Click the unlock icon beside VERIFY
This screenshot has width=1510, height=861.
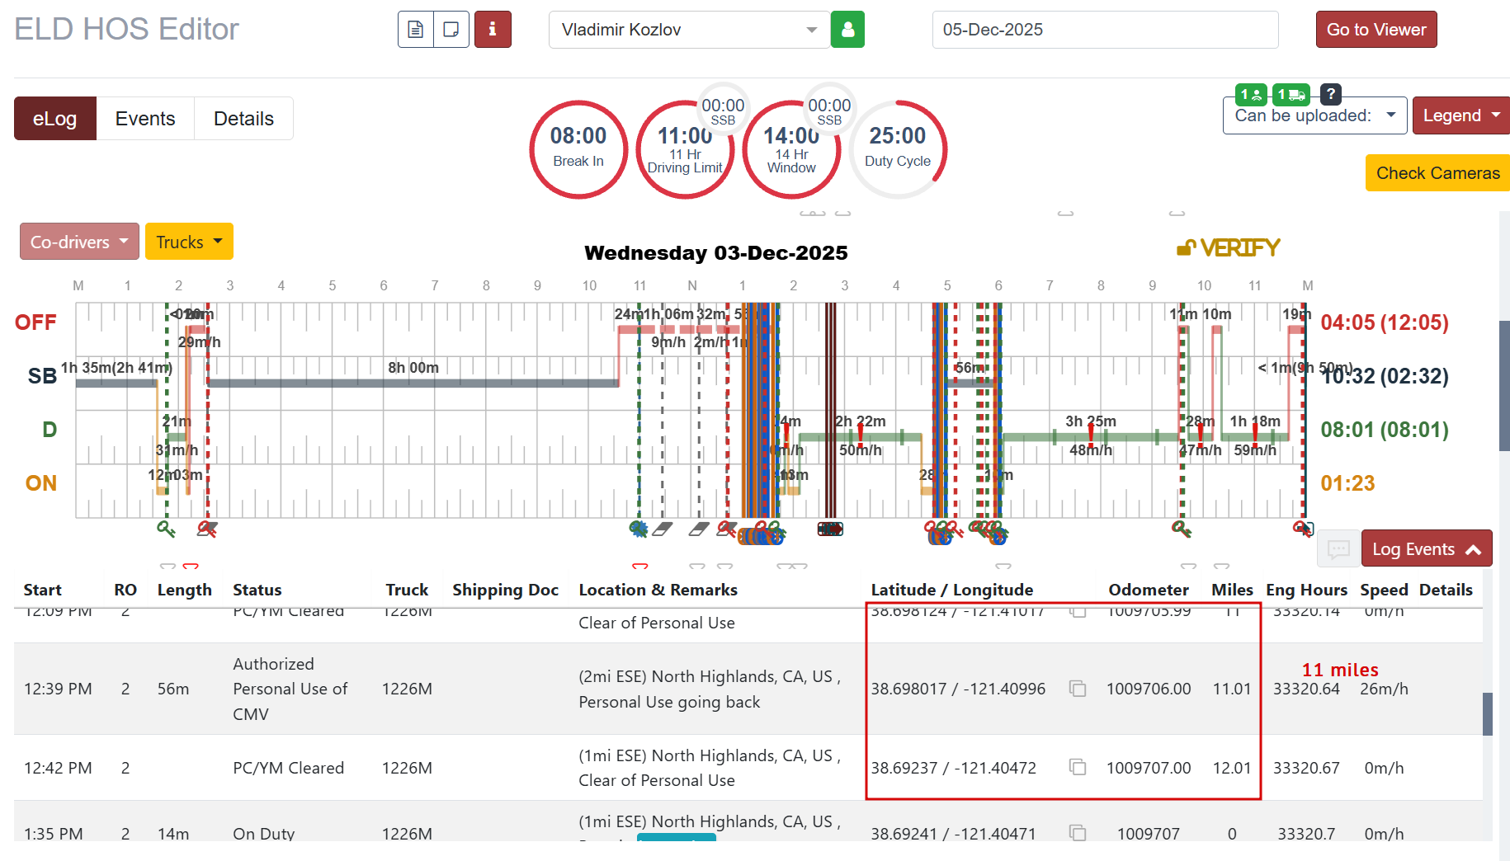1186,247
